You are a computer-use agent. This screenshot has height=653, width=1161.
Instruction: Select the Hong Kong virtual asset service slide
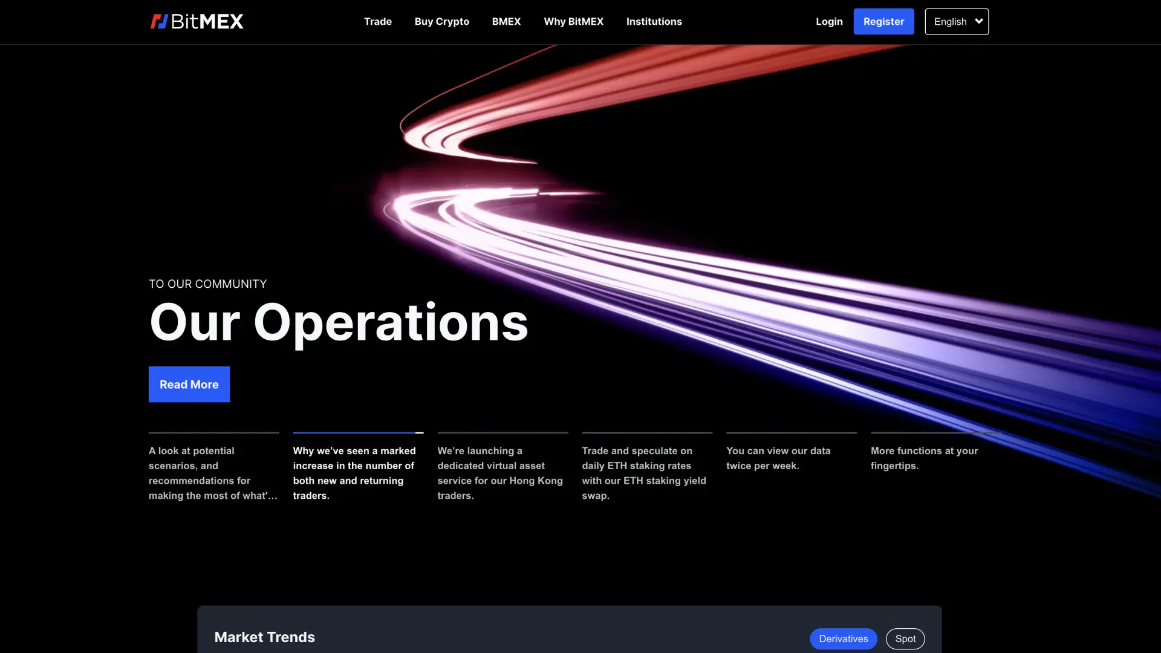click(x=501, y=473)
